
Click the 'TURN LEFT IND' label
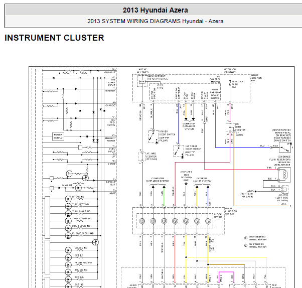coord(80,204)
